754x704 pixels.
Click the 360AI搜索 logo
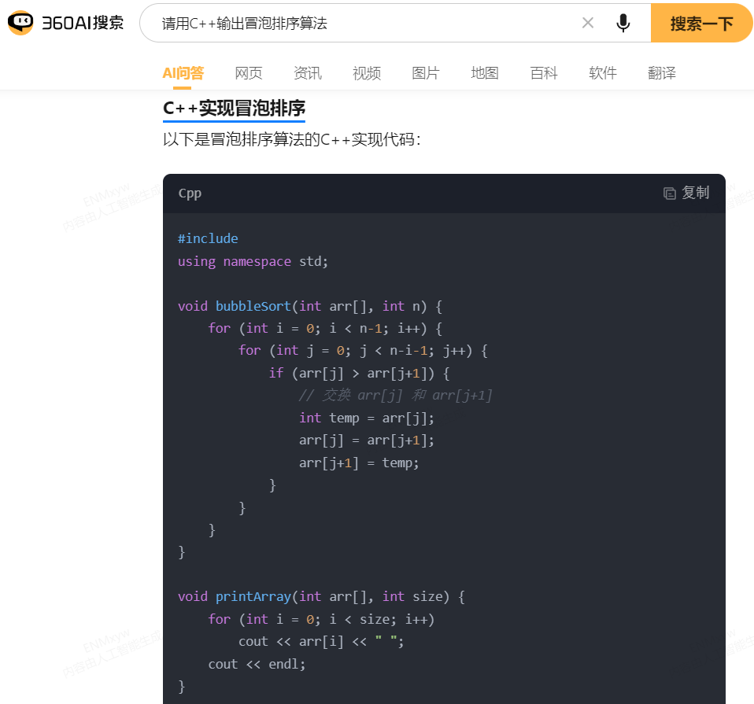pos(66,23)
